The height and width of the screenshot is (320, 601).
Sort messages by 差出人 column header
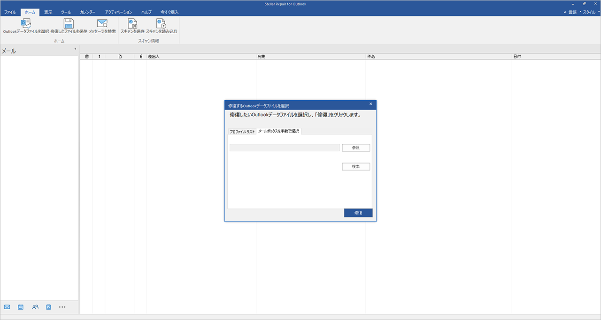201,56
